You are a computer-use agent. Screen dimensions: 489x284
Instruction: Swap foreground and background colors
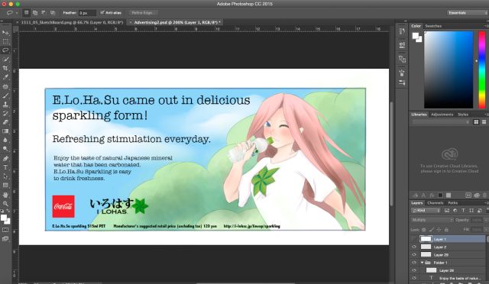(8, 211)
